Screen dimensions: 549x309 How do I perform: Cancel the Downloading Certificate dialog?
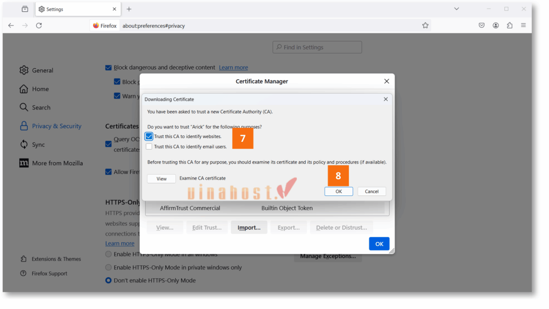(371, 191)
